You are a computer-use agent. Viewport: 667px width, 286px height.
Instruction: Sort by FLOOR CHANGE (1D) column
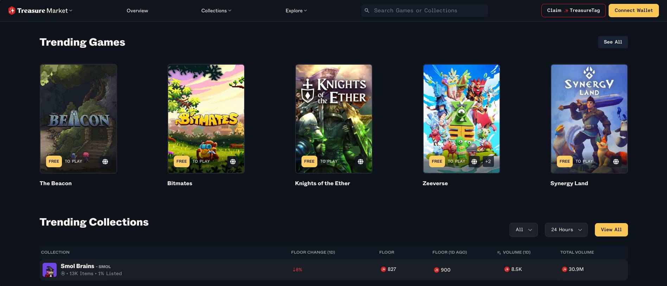tap(313, 252)
